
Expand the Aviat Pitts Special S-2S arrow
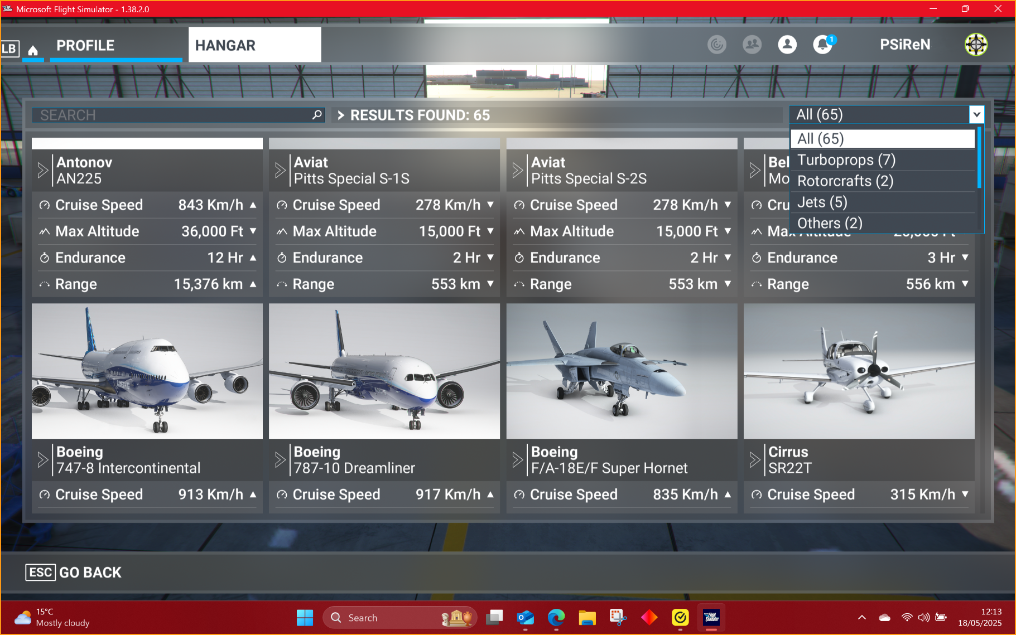518,170
